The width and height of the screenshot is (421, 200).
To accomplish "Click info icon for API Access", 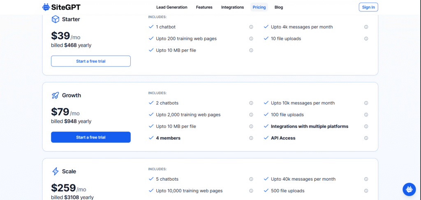I will coord(366,138).
